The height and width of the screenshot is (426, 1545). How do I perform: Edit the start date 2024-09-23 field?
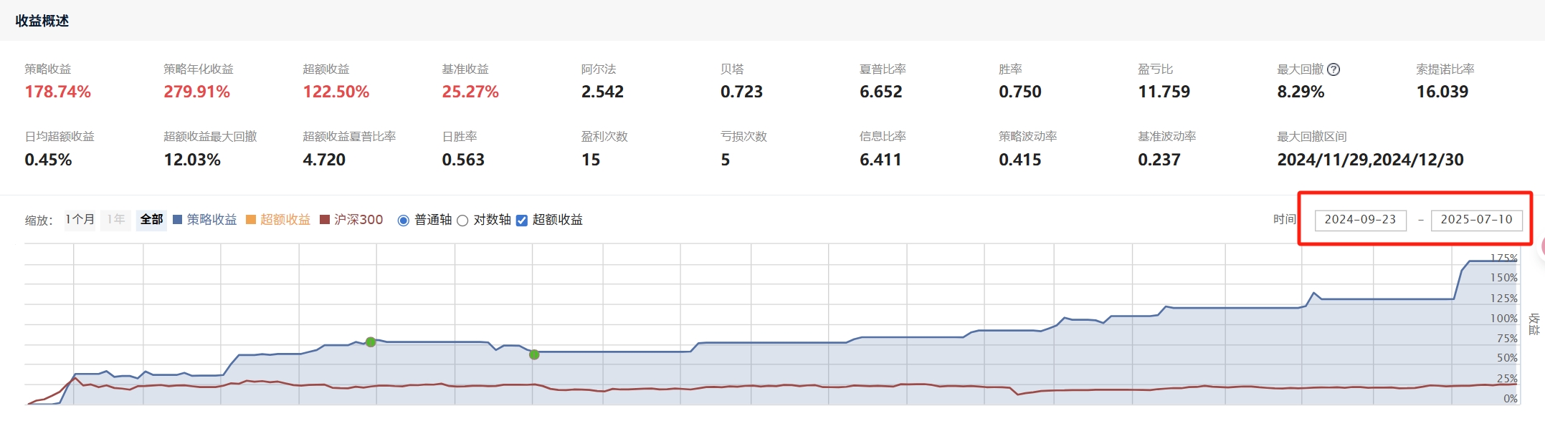1360,220
